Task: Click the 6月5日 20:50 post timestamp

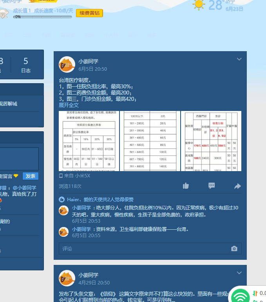Action: click(92, 69)
